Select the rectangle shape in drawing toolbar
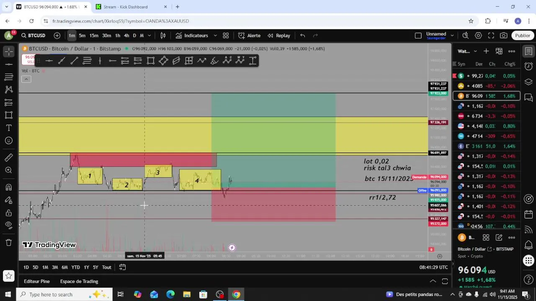 tap(151, 61)
